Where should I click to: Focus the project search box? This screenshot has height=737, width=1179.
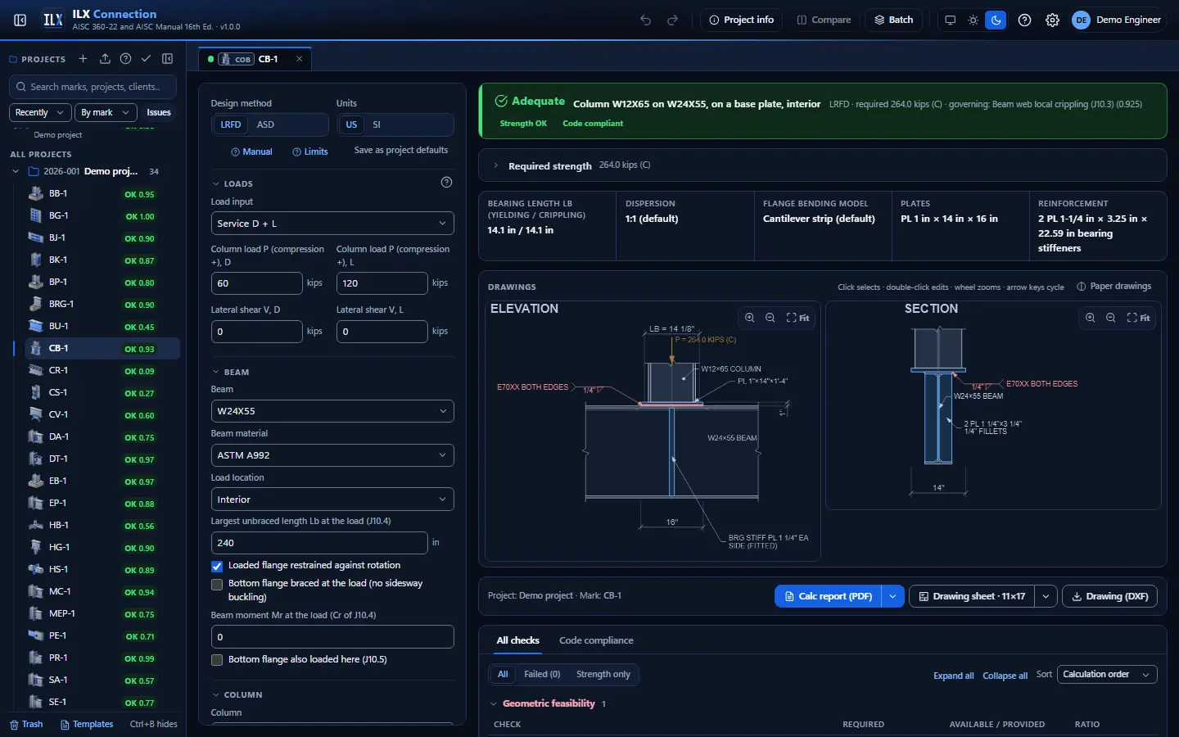93,87
